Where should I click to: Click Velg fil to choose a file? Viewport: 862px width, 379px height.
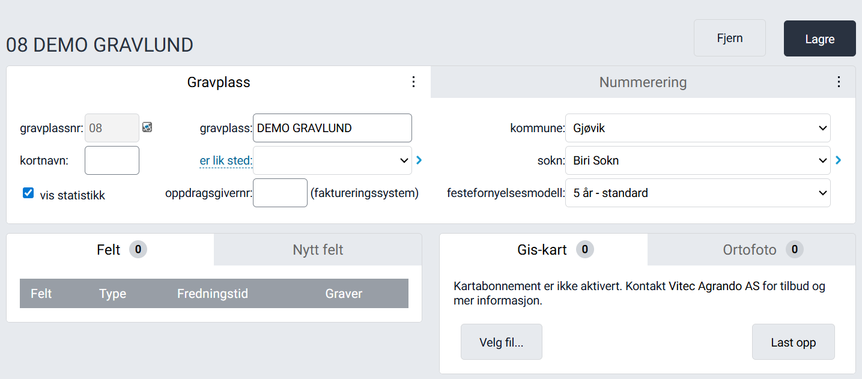pyautogui.click(x=501, y=341)
